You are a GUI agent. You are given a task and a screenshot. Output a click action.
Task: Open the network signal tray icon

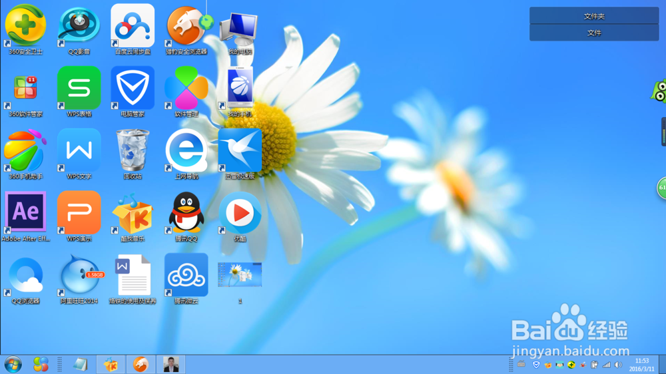[607, 365]
